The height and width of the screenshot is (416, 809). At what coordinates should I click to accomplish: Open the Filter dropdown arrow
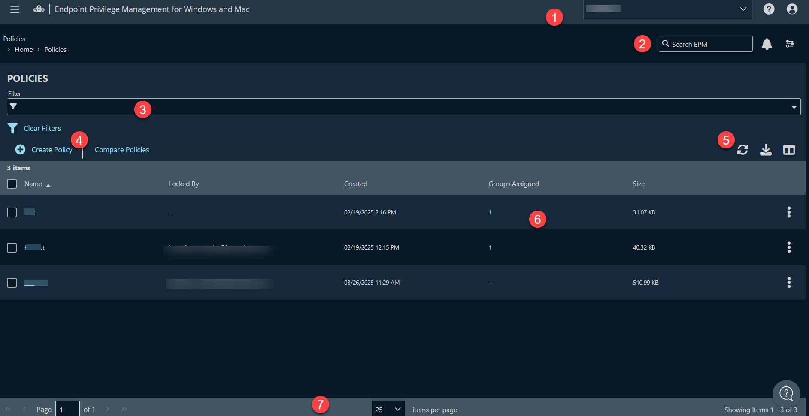click(x=794, y=107)
